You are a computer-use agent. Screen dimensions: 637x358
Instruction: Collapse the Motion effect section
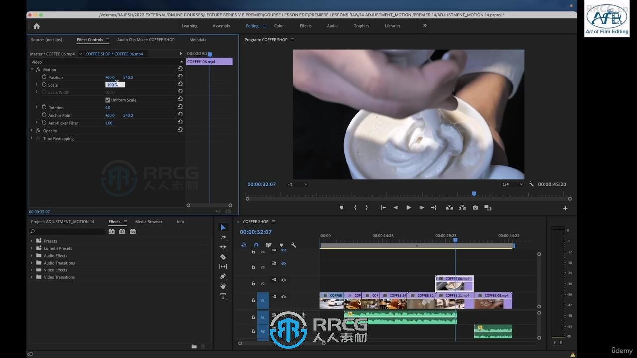coord(32,70)
